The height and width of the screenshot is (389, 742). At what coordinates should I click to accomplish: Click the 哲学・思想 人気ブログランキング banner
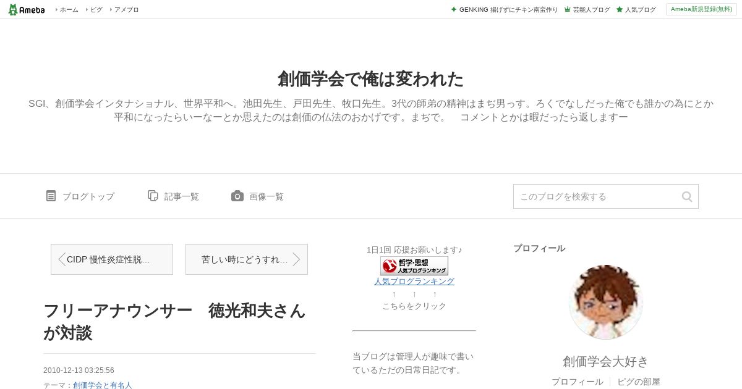click(414, 266)
